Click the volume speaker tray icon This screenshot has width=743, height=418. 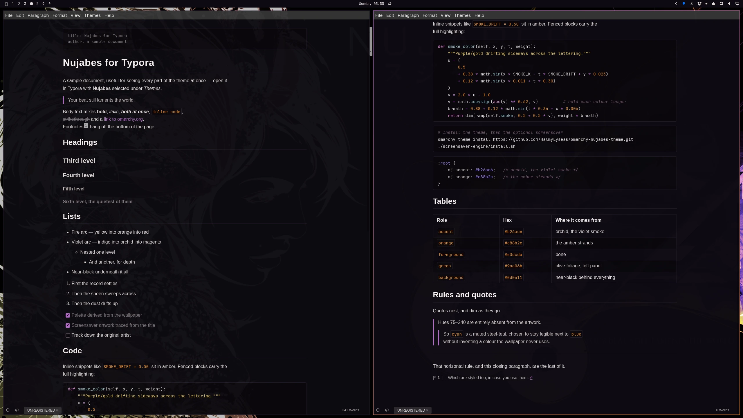coord(729,4)
